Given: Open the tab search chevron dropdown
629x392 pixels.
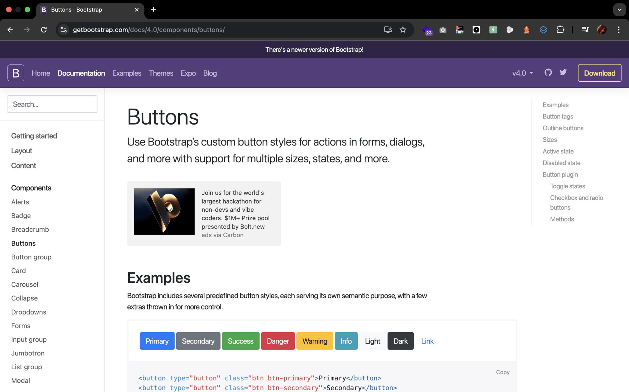Looking at the screenshot, I should tap(619, 10).
